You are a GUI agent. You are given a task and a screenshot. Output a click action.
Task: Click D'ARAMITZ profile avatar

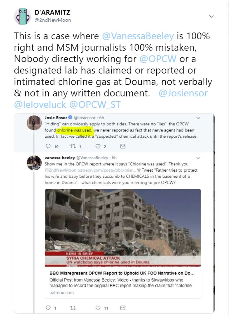[22, 16]
